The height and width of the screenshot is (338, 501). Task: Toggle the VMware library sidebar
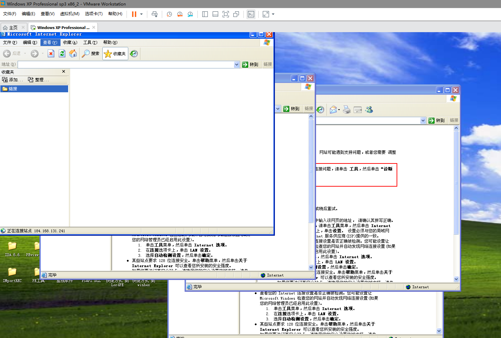tap(205, 14)
